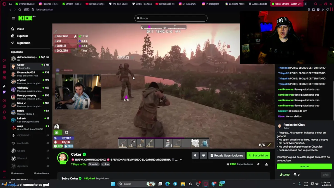
Task: Open Viciluckу channel in sidebar
Action: click(x=30, y=89)
